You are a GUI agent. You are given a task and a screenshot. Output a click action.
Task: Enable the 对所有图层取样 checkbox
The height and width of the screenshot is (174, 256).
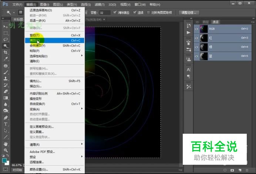pyautogui.click(x=148, y=13)
